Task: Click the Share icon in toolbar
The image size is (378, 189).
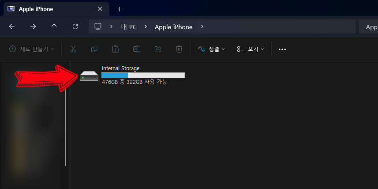Action: pos(157,49)
